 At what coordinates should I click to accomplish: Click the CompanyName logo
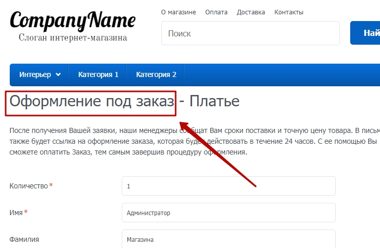pos(72,21)
